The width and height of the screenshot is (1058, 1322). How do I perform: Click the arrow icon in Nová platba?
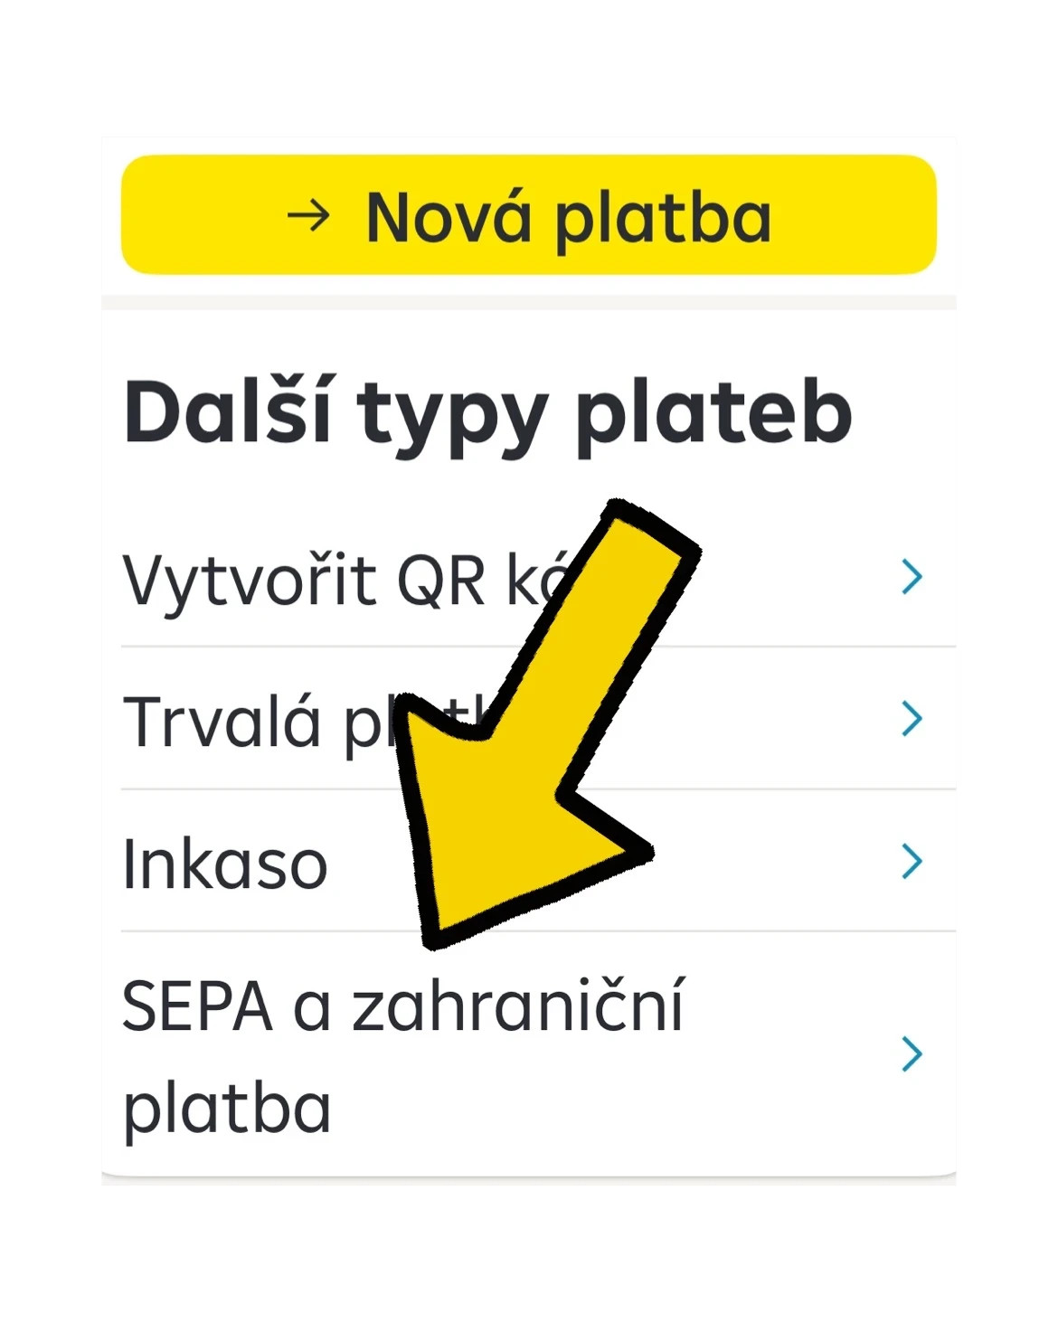308,216
